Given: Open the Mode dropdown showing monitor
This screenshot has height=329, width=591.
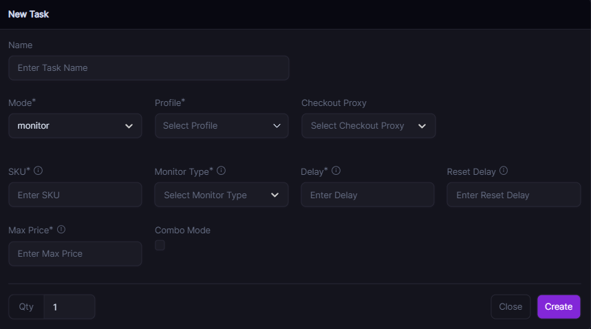Looking at the screenshot, I should click(x=75, y=126).
